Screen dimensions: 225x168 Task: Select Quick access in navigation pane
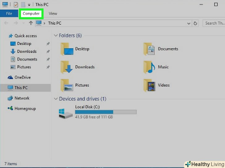pos(26,36)
